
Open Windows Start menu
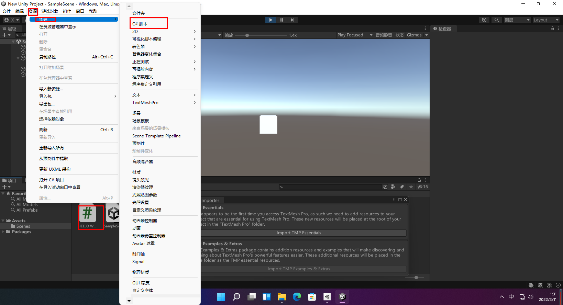point(221,297)
